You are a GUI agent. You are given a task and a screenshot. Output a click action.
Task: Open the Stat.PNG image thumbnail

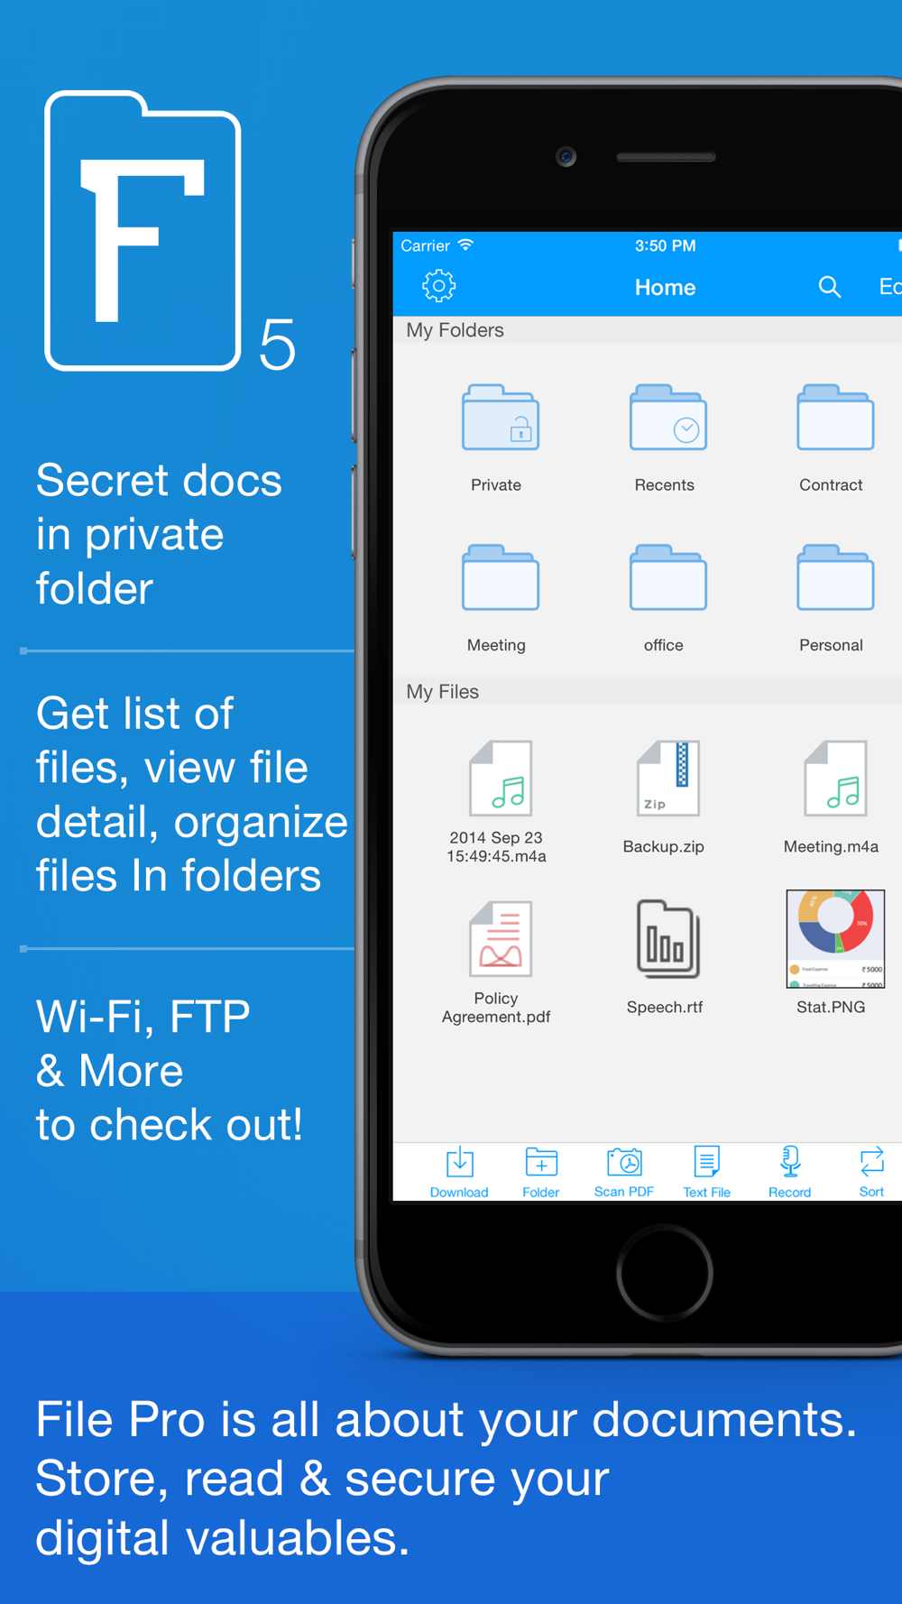tap(835, 939)
